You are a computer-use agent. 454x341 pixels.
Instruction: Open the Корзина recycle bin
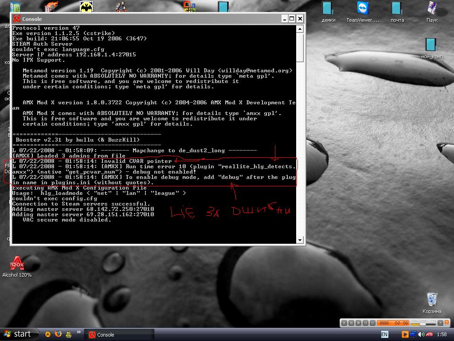[432, 303]
